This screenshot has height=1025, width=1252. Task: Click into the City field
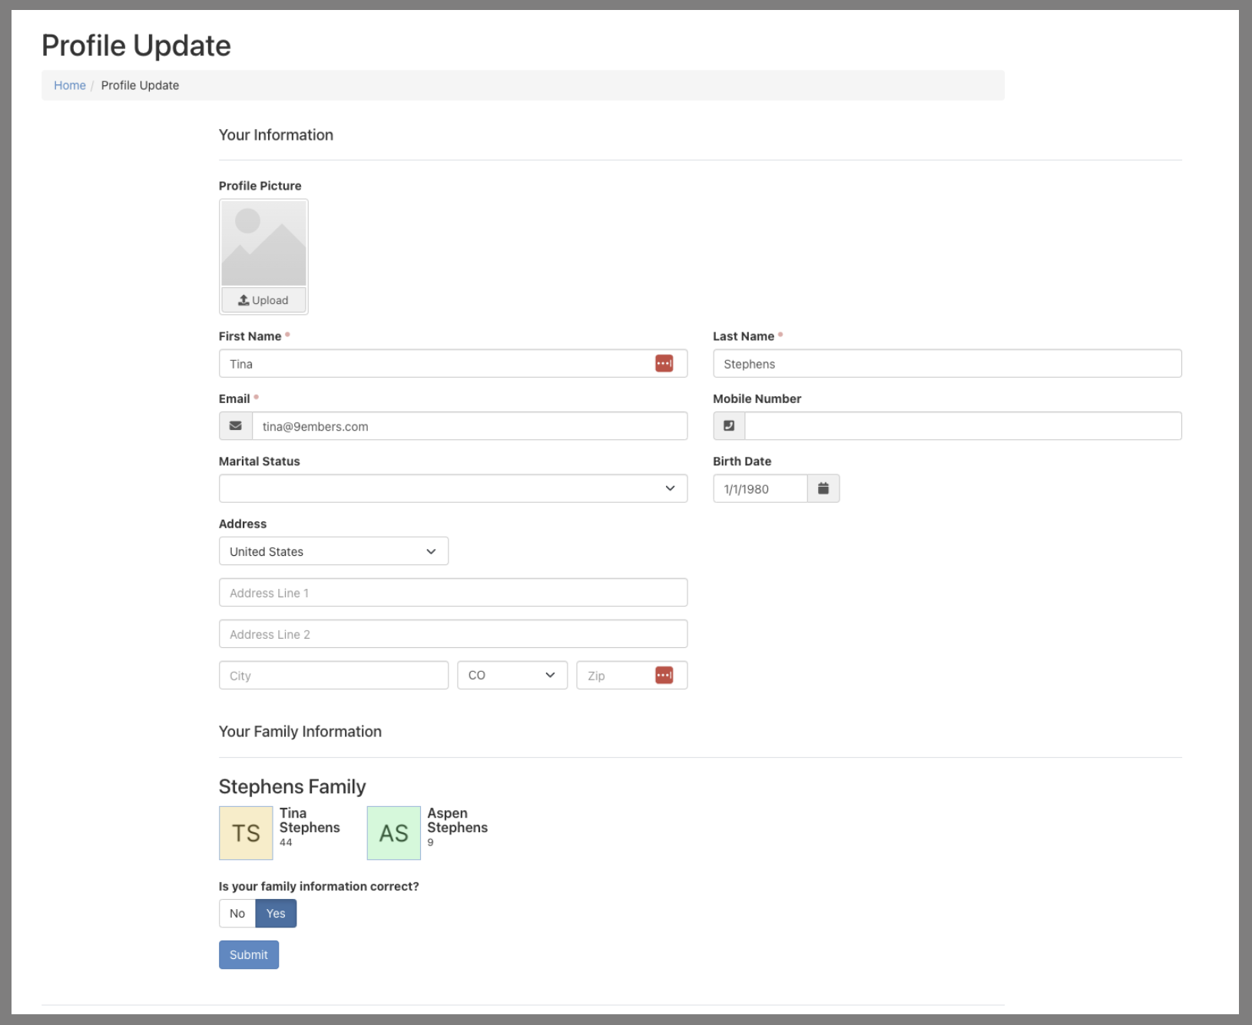point(333,675)
